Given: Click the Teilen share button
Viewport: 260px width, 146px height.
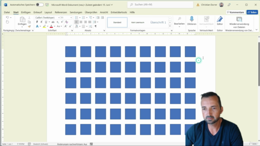Looking at the screenshot, I should click(252, 12).
